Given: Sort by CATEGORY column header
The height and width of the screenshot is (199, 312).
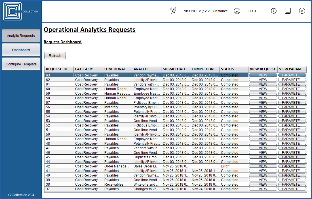Looking at the screenshot, I should (88, 69).
